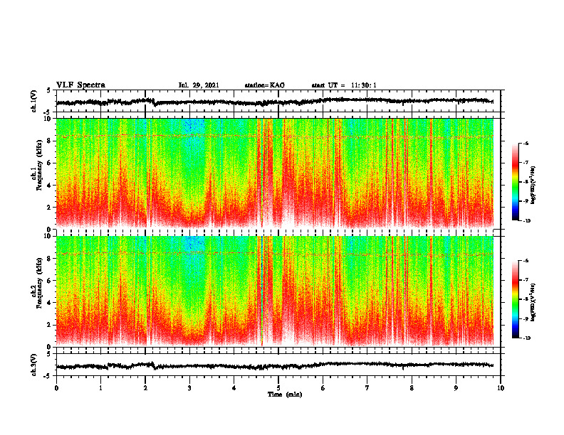Click the date text "Jul. 29, 2021"
Screen dimensions: 564x435
point(199,85)
